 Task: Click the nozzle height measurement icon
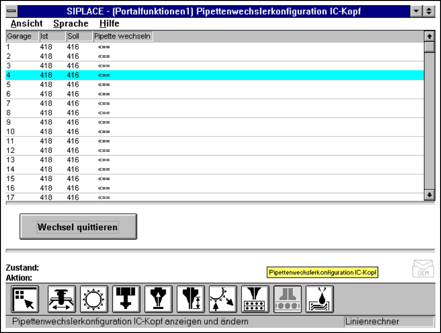pyautogui.click(x=190, y=299)
